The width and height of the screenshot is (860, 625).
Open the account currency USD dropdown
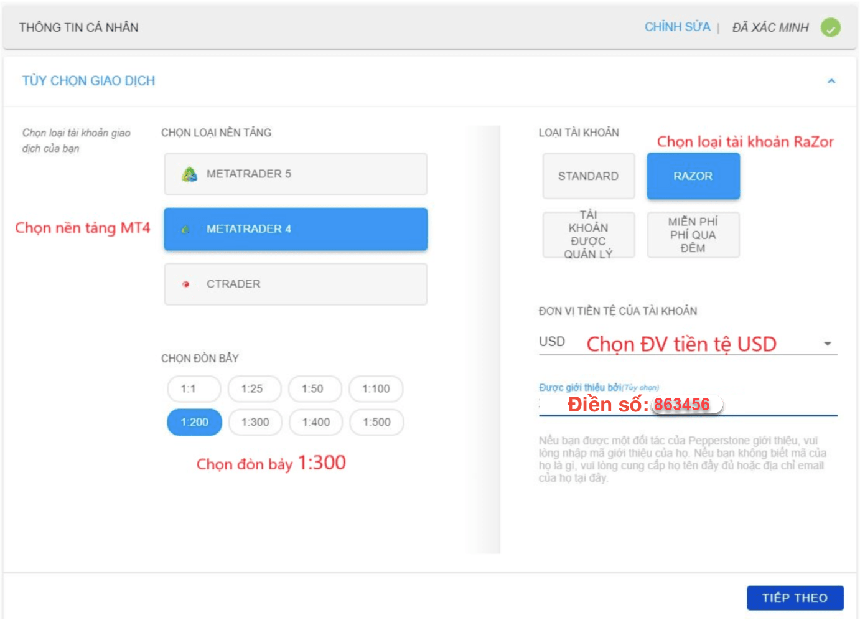(x=827, y=344)
